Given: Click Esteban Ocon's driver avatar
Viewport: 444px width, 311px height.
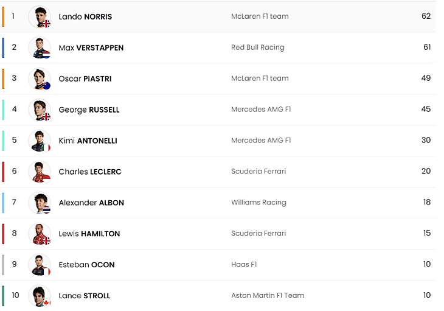Looking at the screenshot, I should point(40,265).
